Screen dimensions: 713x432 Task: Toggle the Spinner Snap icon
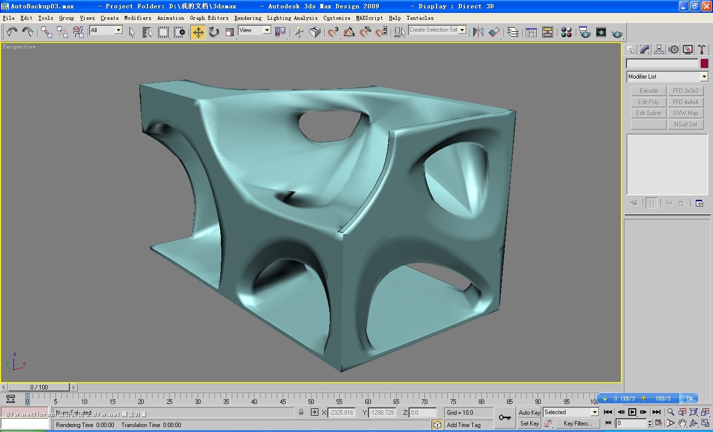381,32
